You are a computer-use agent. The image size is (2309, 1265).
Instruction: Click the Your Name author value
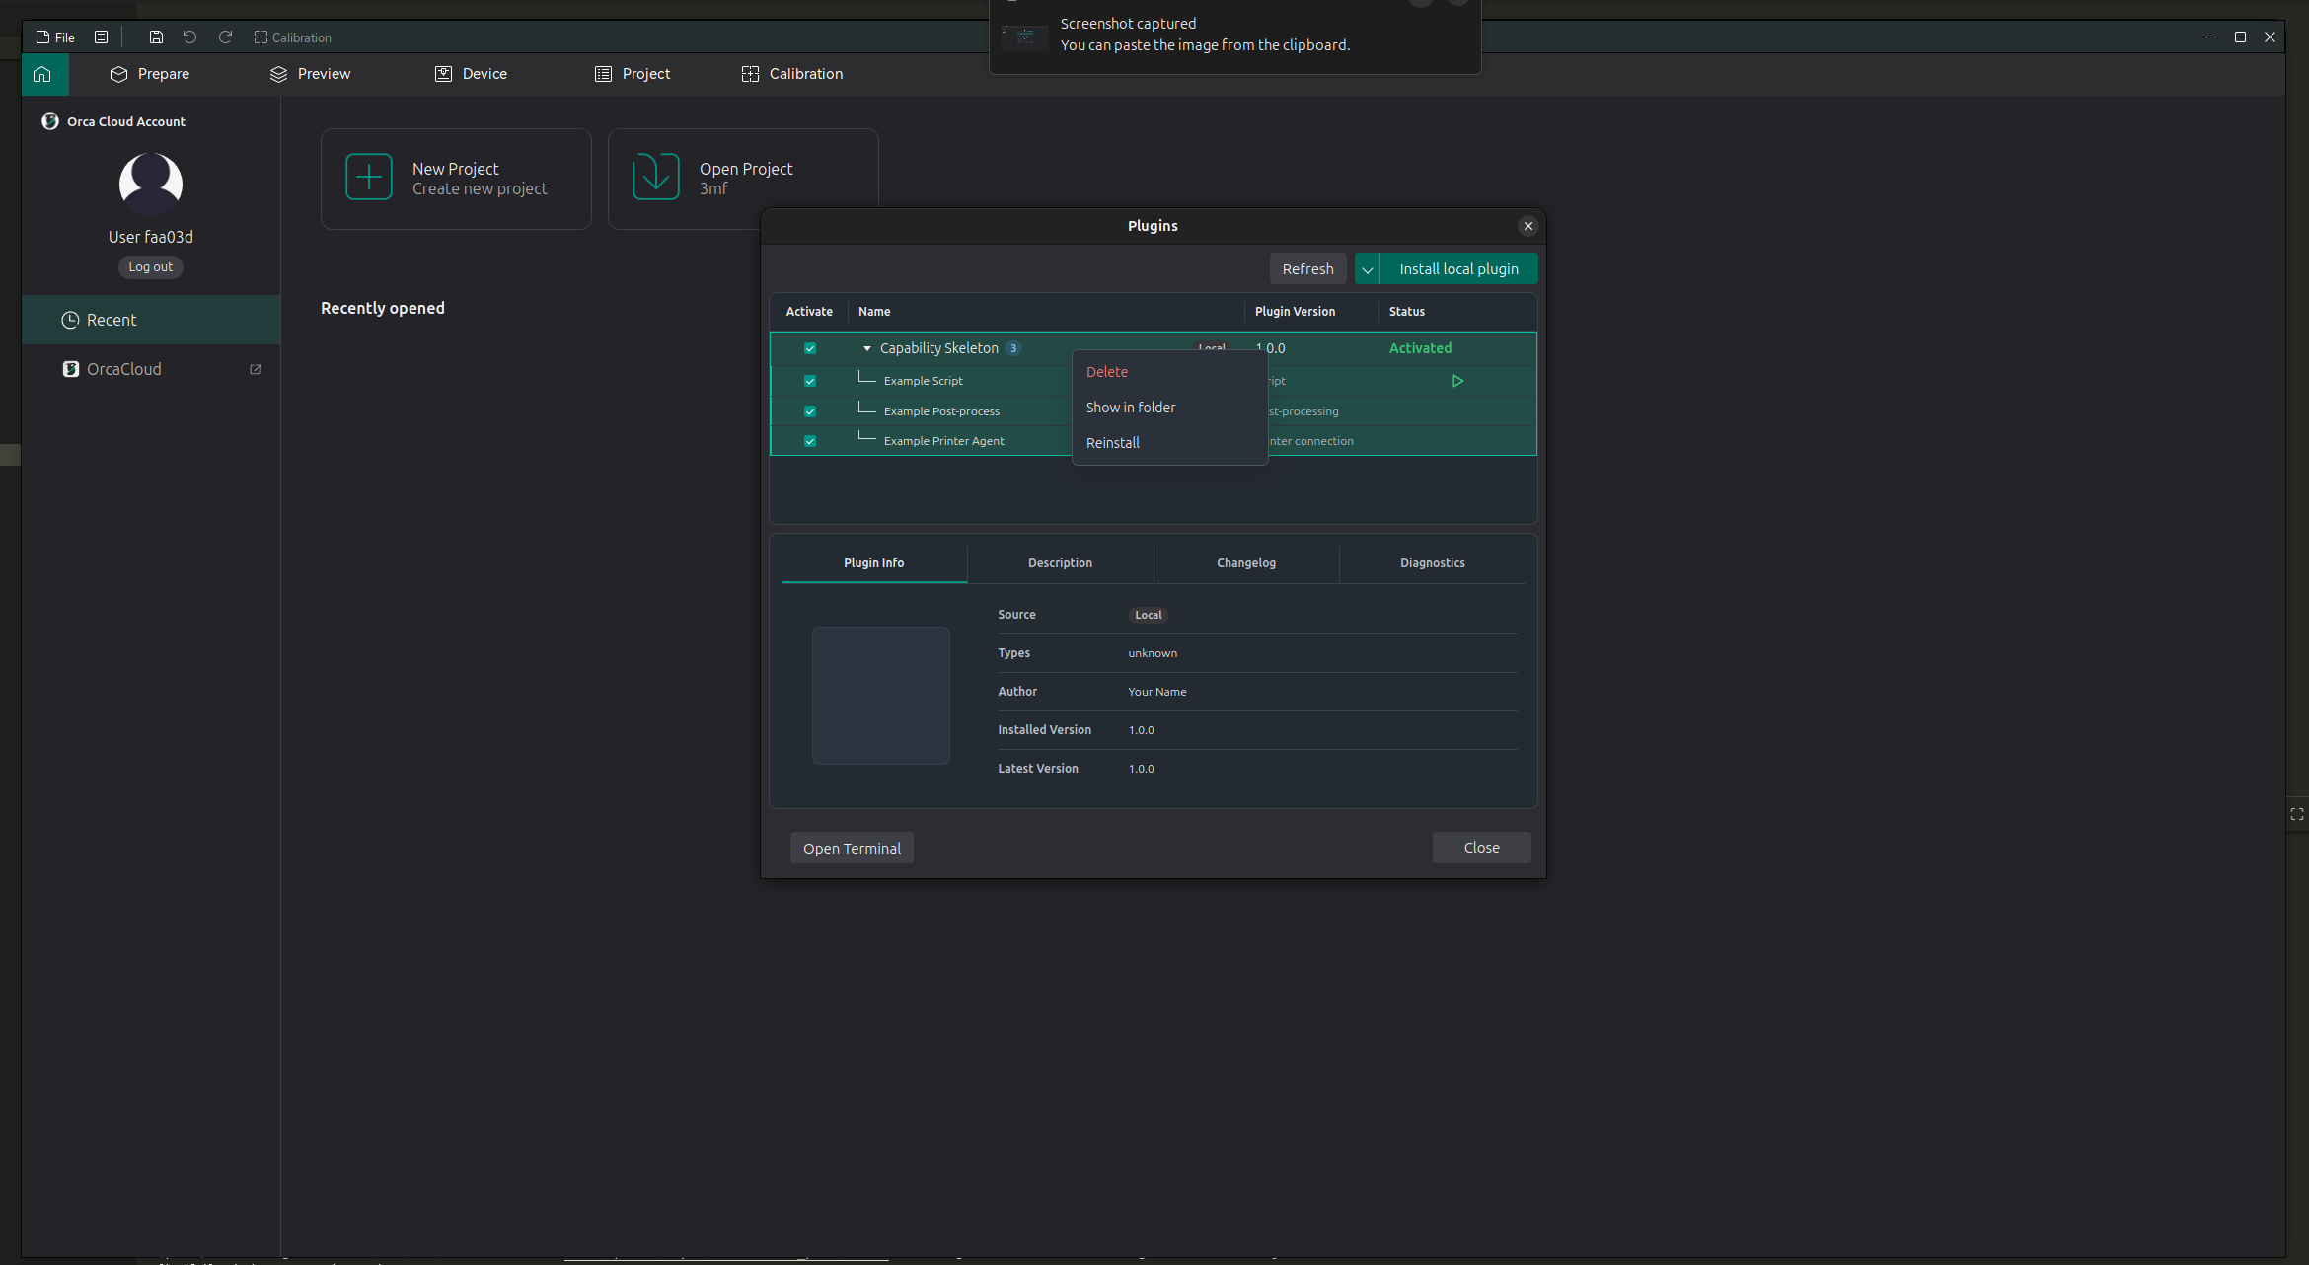click(x=1157, y=692)
